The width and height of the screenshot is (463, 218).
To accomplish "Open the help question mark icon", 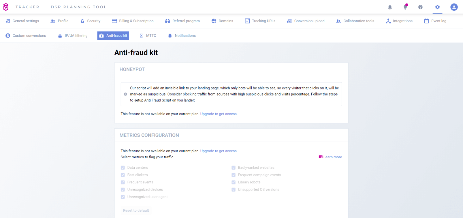I will tap(420, 7).
